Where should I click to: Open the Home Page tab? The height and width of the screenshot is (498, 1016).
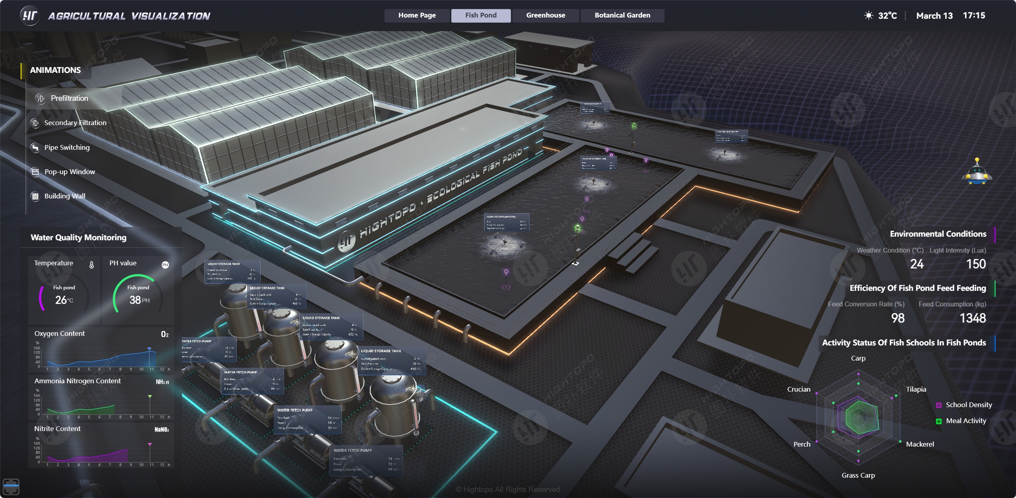(x=417, y=16)
